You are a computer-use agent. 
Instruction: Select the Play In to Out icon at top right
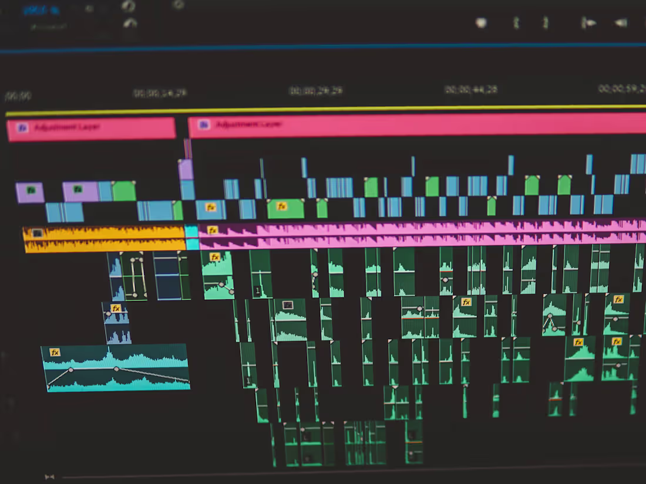[587, 22]
